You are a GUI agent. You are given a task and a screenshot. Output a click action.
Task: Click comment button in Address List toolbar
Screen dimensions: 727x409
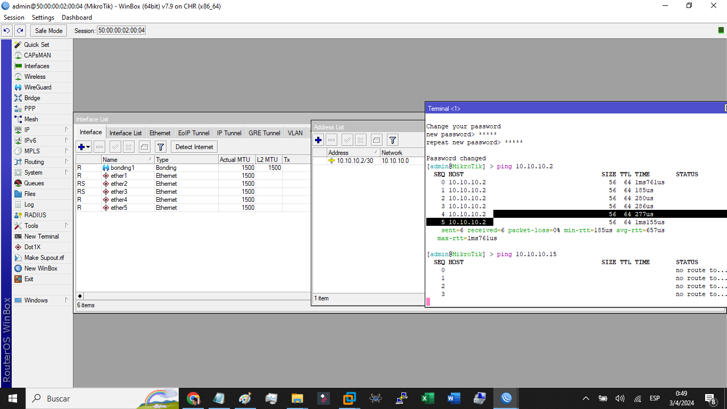pyautogui.click(x=376, y=140)
